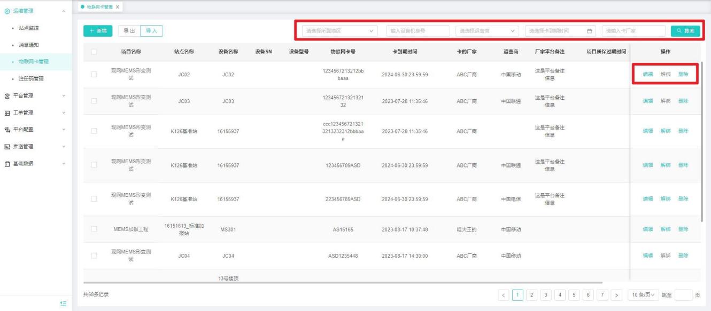Click the 新增 add button
Screen dimensions: 711x311
(98, 31)
